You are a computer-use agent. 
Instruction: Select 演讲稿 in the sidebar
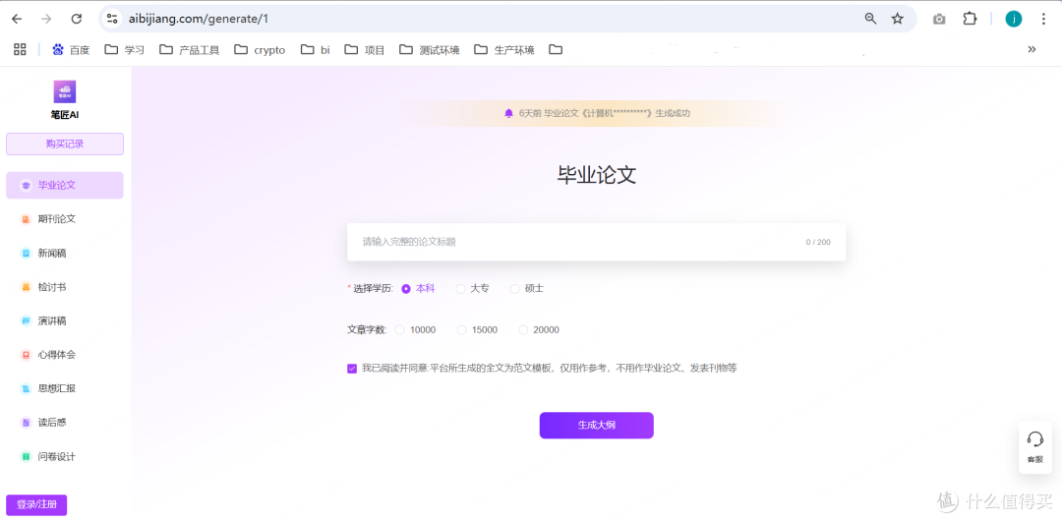point(65,320)
